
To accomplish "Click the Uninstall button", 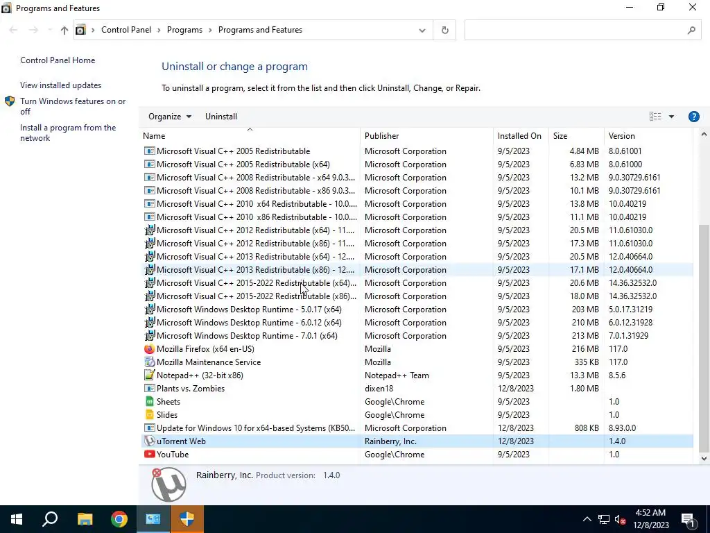I will point(221,117).
